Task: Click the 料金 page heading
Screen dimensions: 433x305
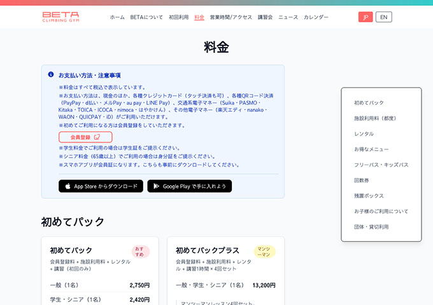Action: [x=216, y=47]
